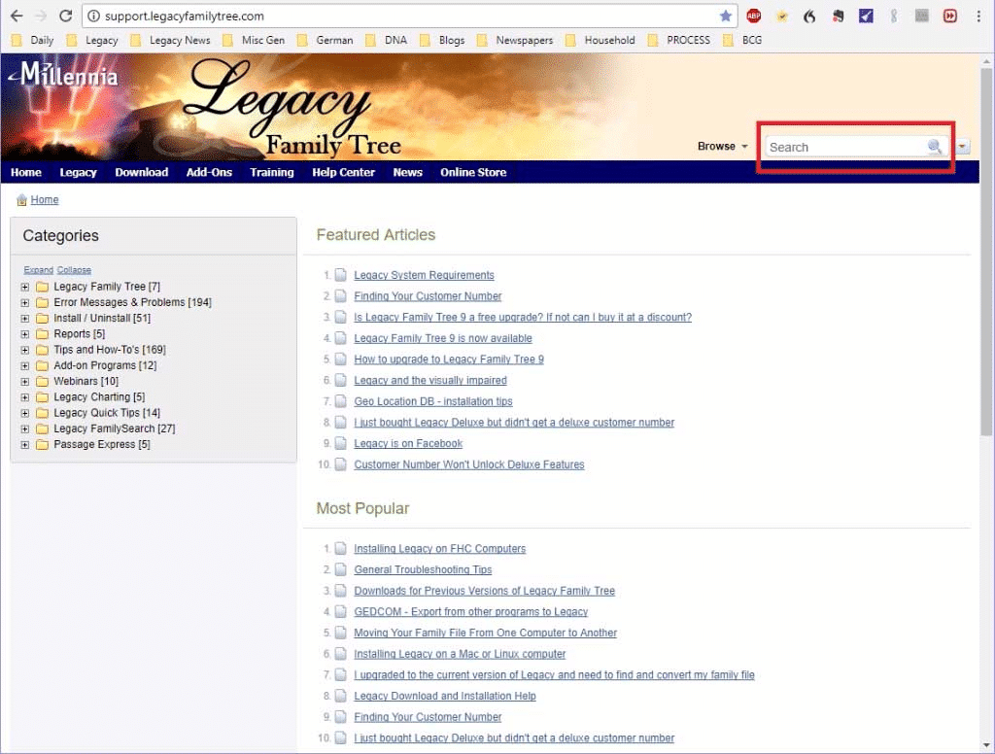The image size is (995, 754).
Task: Expand the Install / Uninstall category
Action: click(24, 319)
